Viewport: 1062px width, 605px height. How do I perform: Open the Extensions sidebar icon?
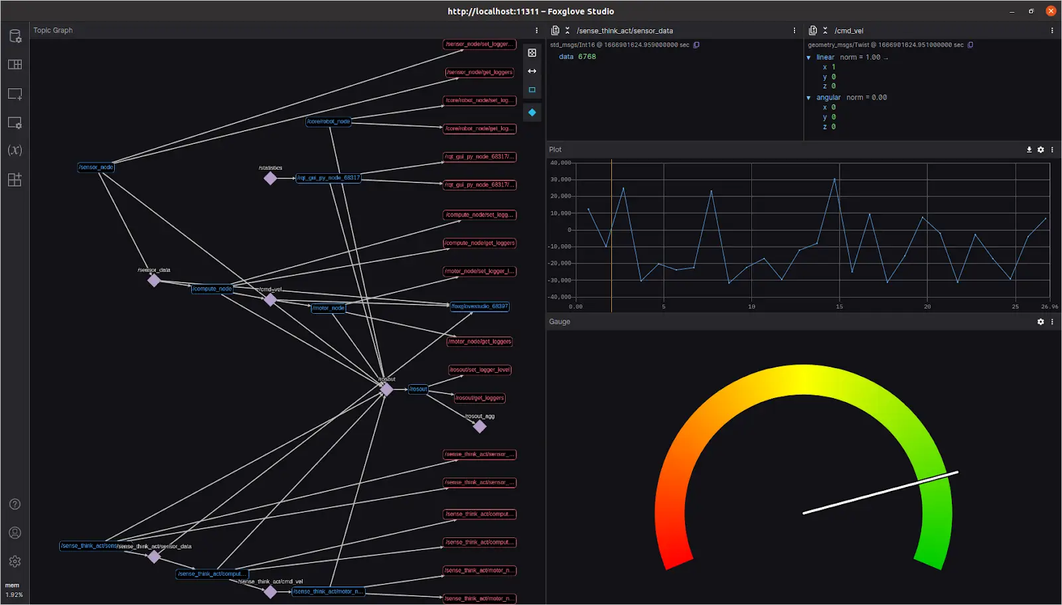click(x=15, y=180)
